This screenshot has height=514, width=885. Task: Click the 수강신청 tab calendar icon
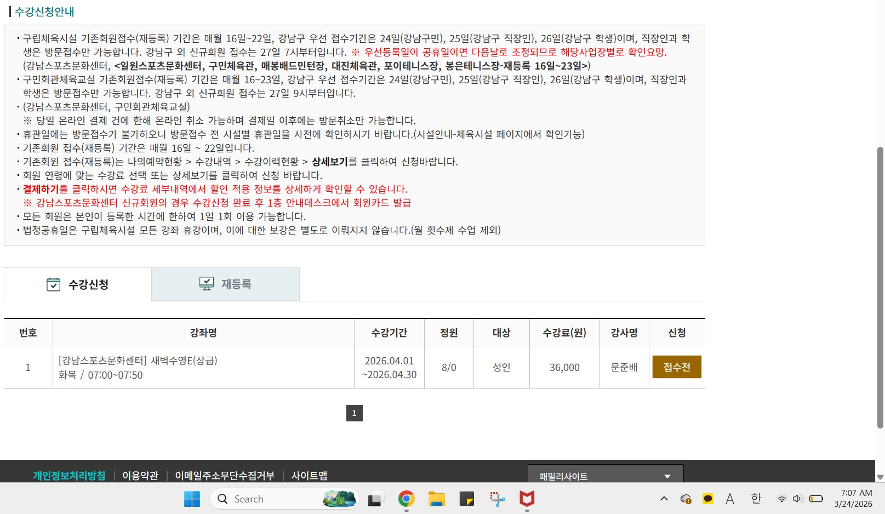point(53,284)
